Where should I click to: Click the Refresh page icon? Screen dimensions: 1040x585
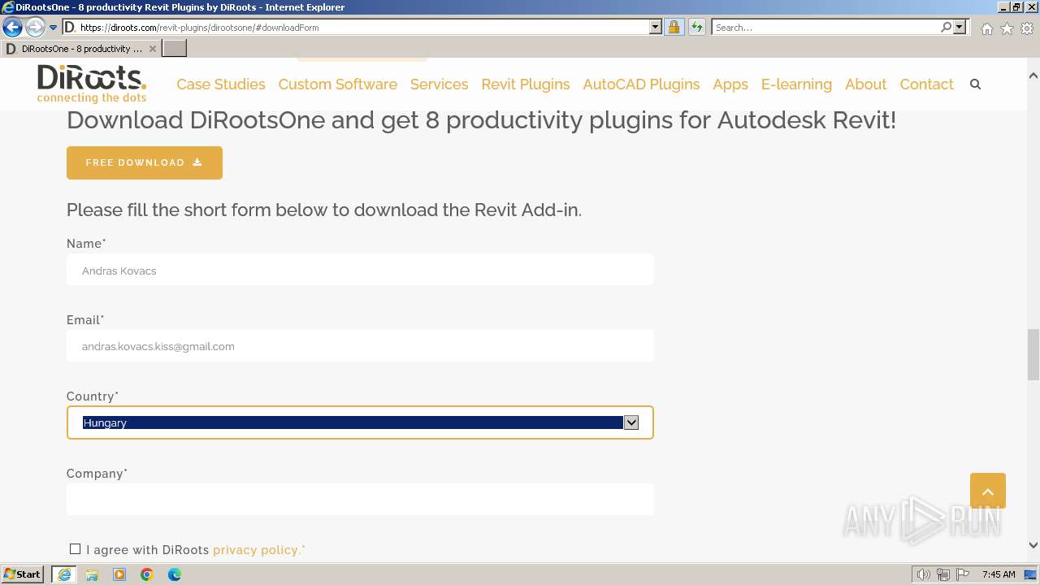pyautogui.click(x=696, y=28)
